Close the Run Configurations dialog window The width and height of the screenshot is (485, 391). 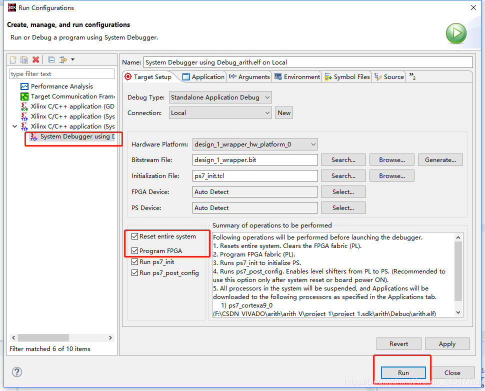[473, 7]
